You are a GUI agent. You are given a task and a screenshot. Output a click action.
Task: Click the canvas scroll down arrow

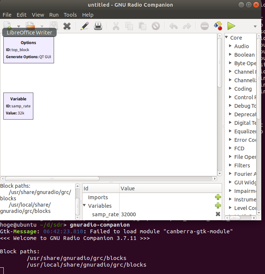[x=219, y=174]
